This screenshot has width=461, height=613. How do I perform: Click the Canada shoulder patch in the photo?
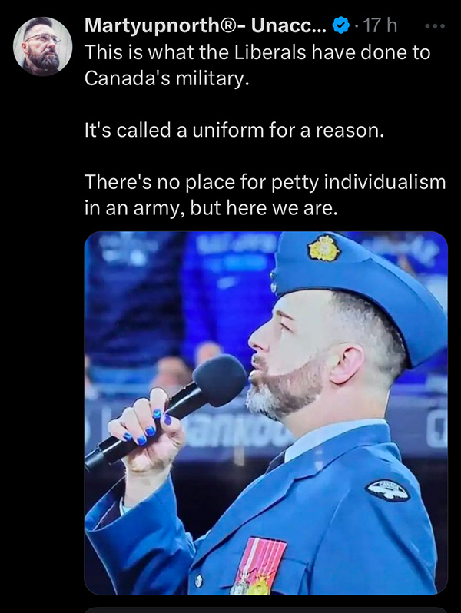coord(387,491)
